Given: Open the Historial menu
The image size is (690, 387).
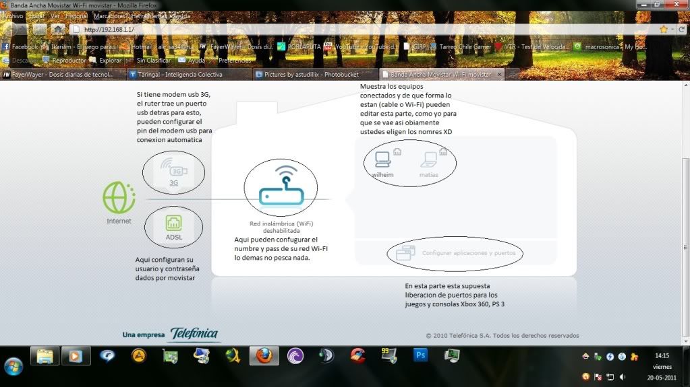Looking at the screenshot, I should 76,15.
